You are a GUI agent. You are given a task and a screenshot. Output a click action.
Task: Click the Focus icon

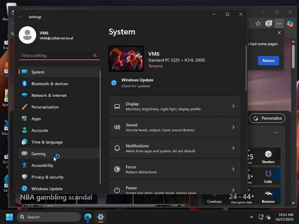117,169
